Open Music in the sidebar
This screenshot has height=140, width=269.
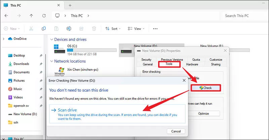[x=15, y=89]
